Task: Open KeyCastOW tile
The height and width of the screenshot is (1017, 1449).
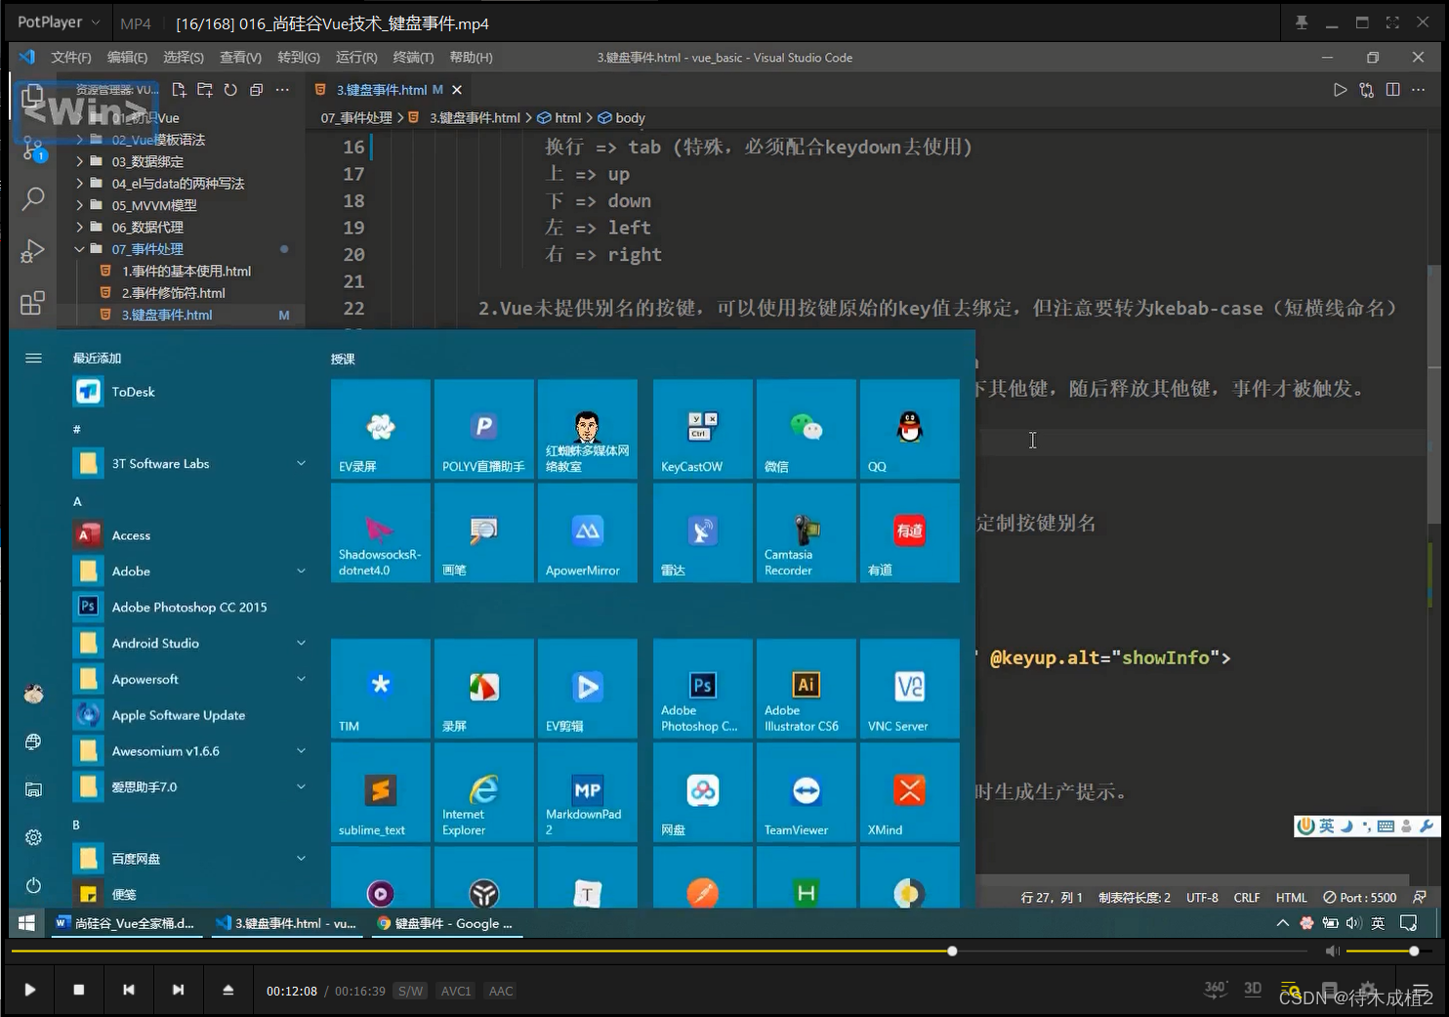Action: [703, 429]
